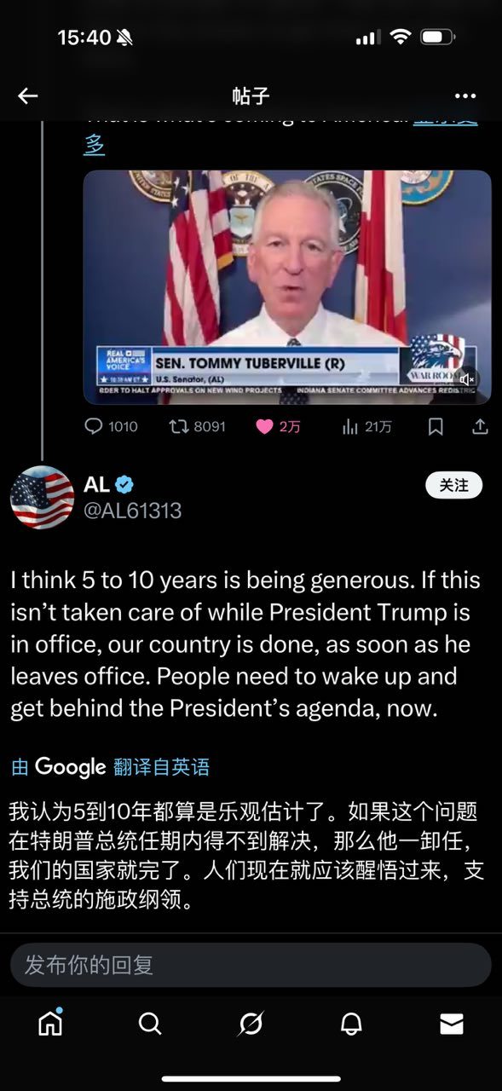
Task: Follow AL with the 关注 button
Action: (453, 485)
